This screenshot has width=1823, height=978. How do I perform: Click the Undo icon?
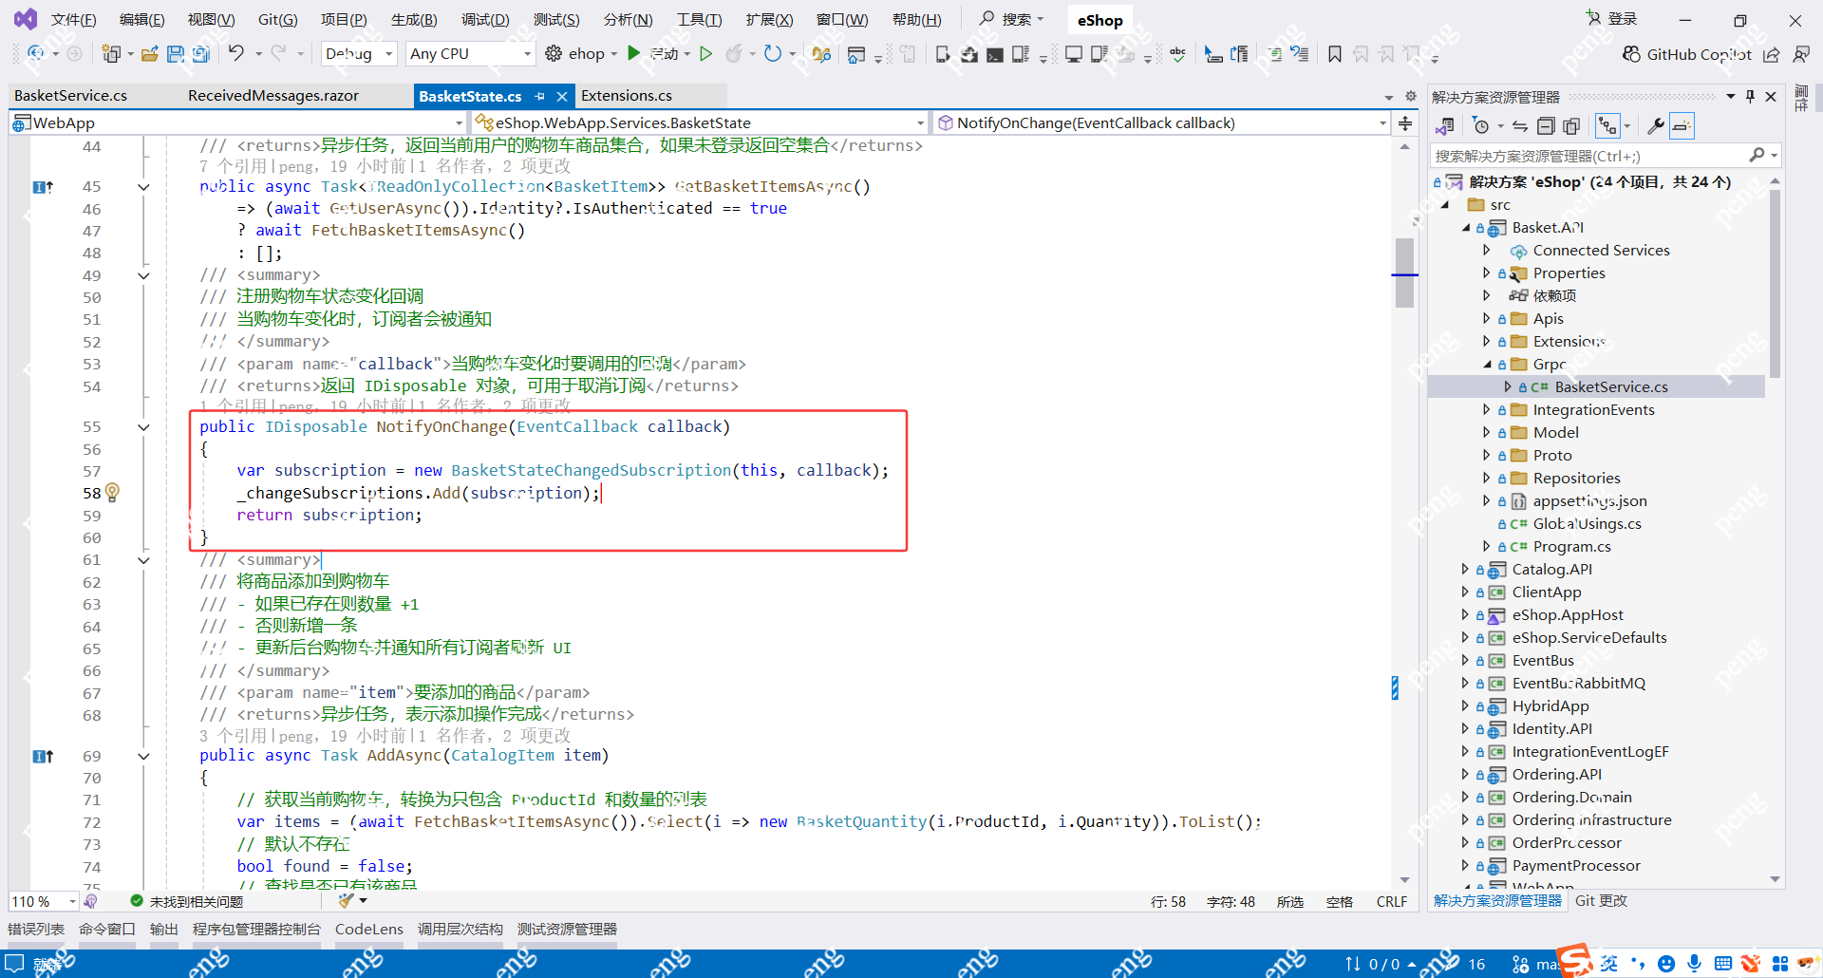click(x=239, y=53)
